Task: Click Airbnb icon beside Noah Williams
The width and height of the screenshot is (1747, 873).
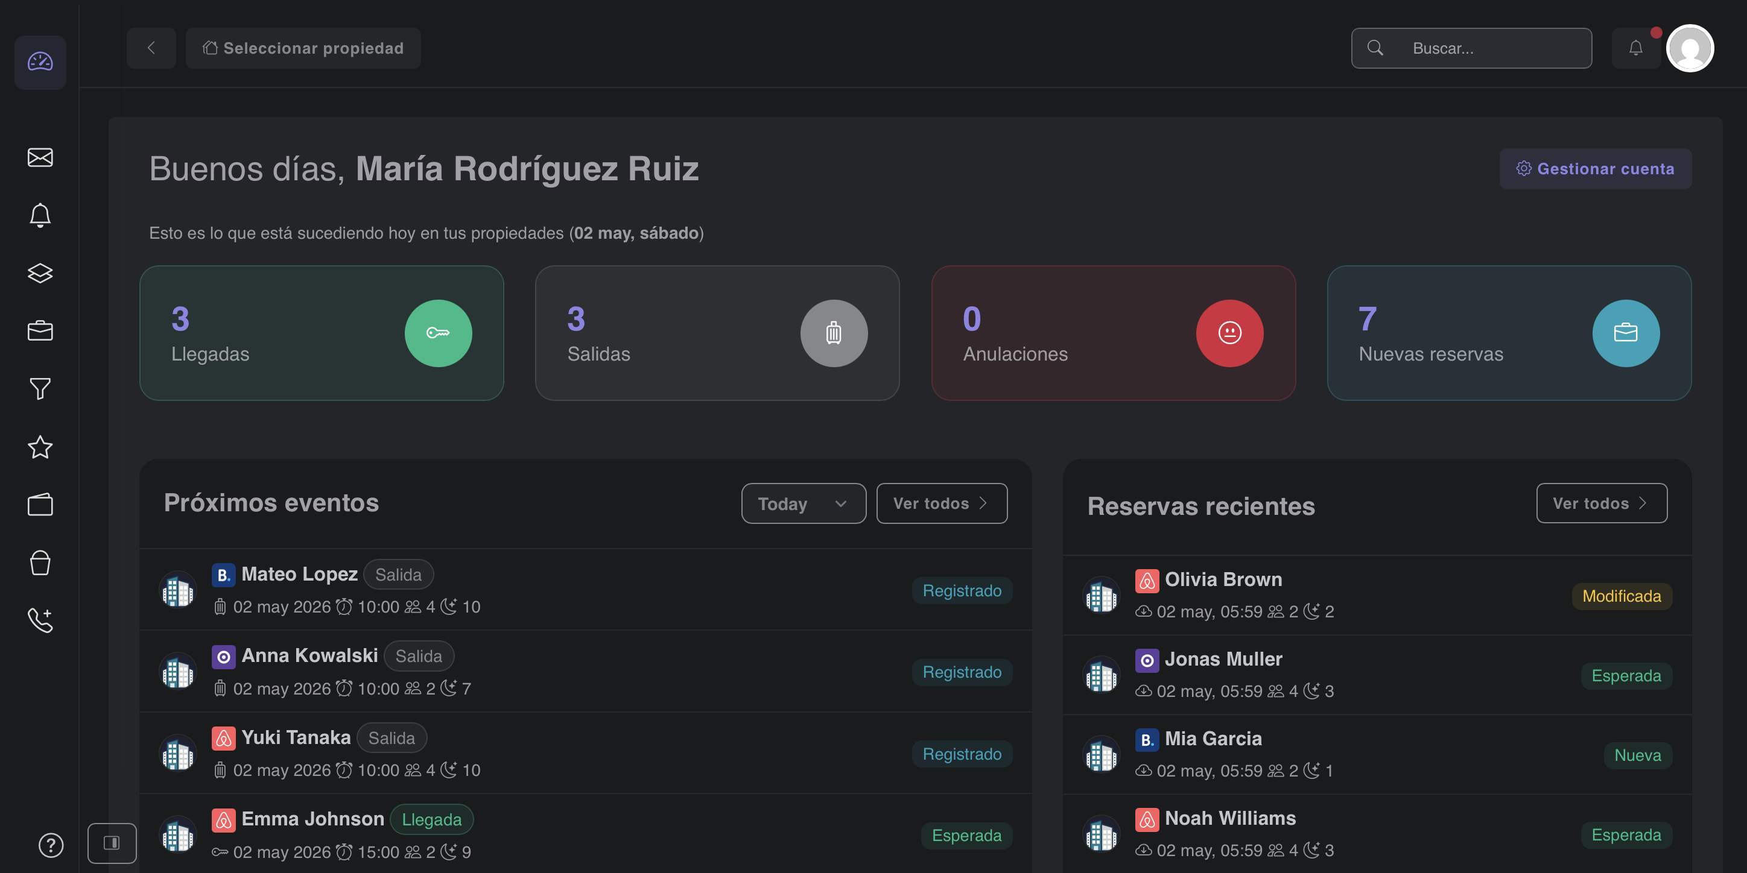Action: [1147, 819]
